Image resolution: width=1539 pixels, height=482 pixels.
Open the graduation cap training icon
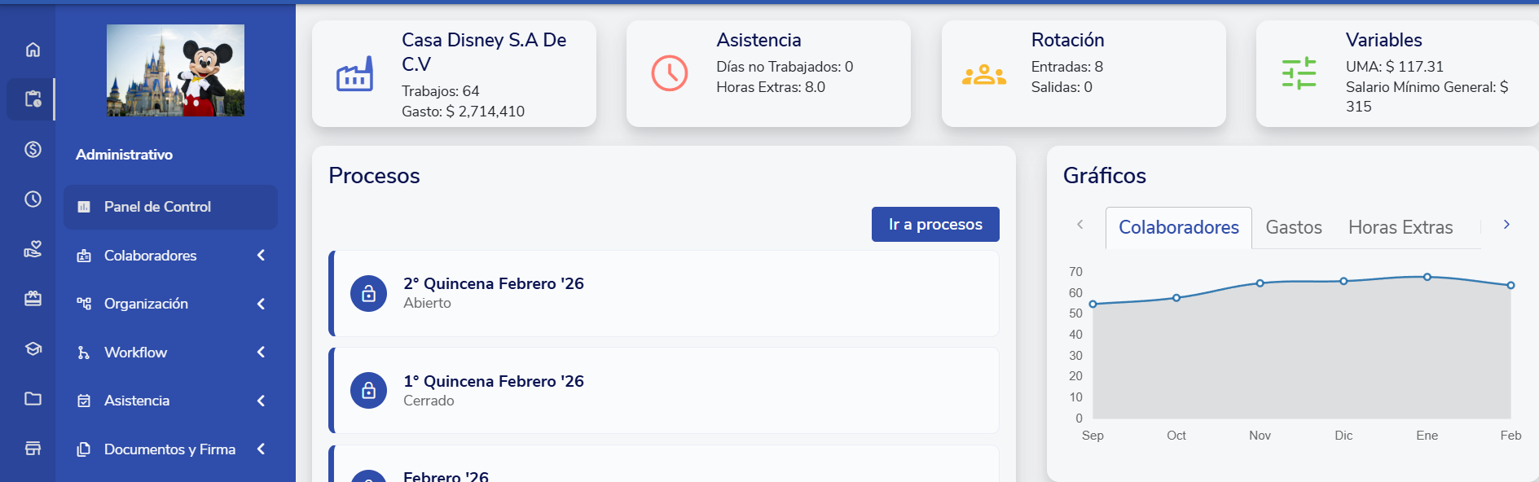(x=33, y=348)
